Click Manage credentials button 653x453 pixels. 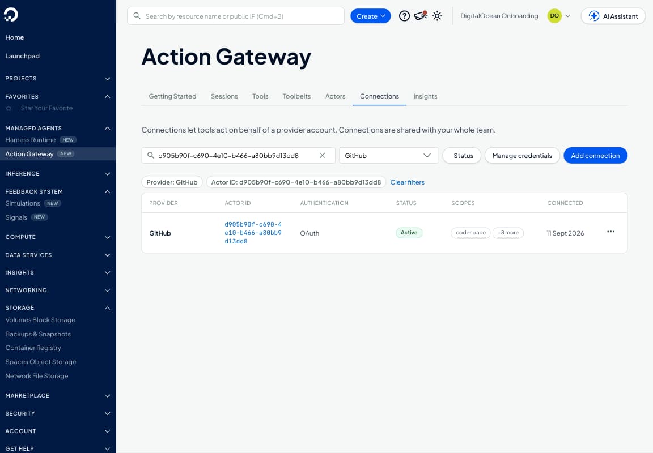coord(522,156)
